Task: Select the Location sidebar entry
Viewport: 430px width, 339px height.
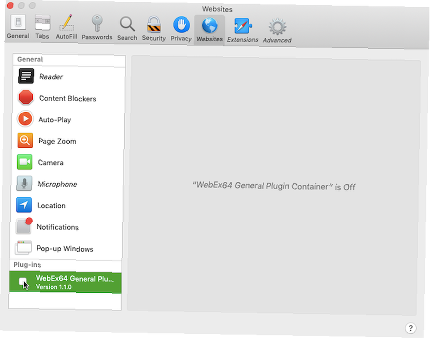Action: point(67,205)
